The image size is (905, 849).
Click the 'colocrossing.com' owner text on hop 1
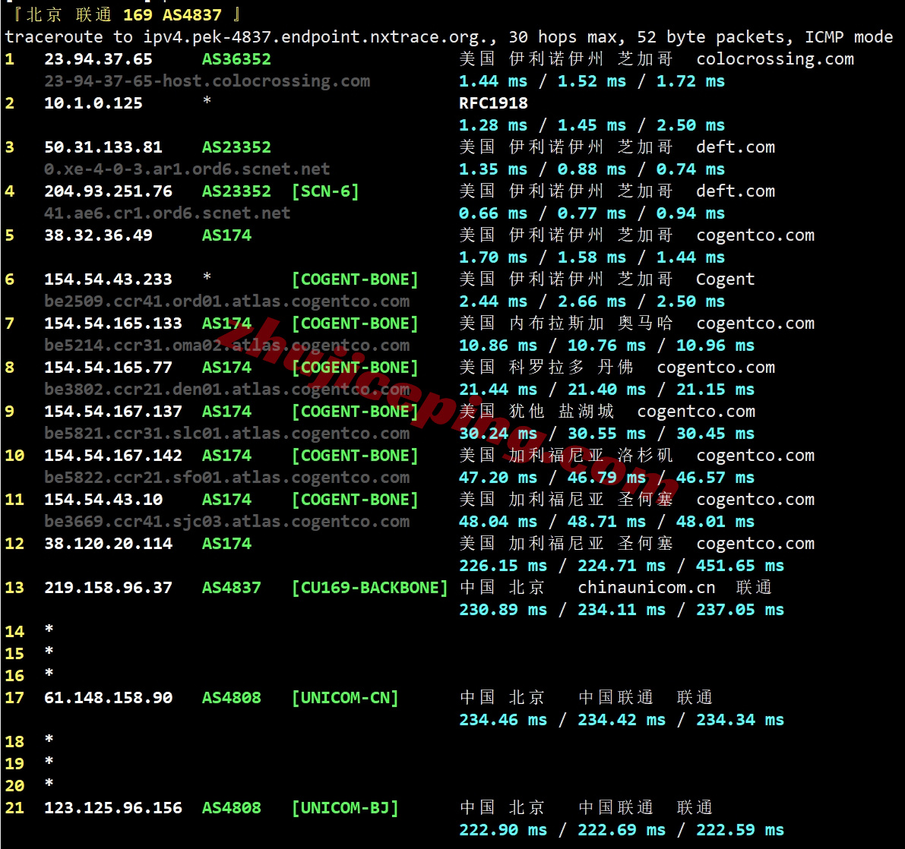pyautogui.click(x=775, y=59)
